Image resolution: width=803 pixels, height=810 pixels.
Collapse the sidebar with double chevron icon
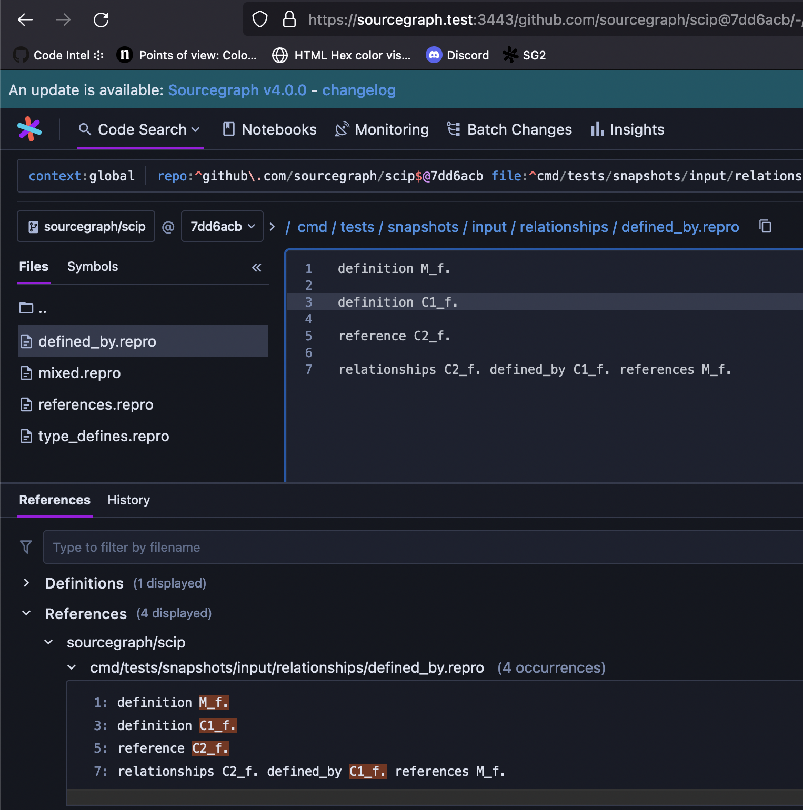click(256, 268)
